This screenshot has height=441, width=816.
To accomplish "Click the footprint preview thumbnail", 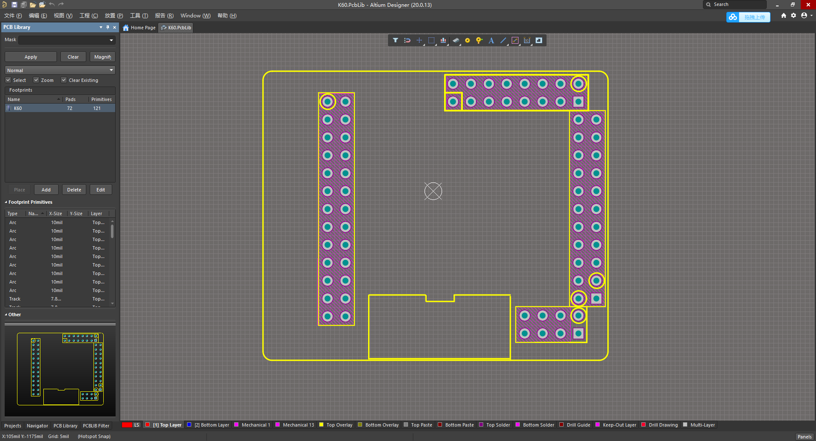I will [60, 371].
